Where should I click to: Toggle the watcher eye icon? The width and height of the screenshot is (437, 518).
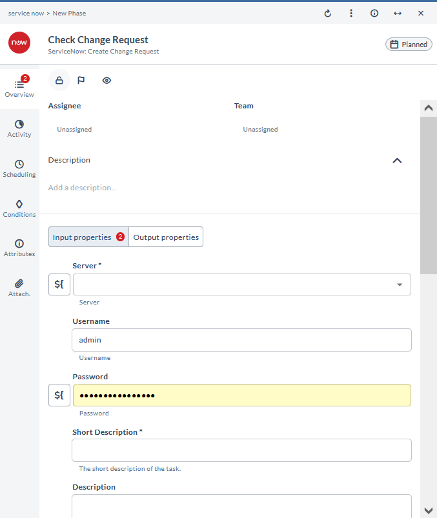(107, 80)
